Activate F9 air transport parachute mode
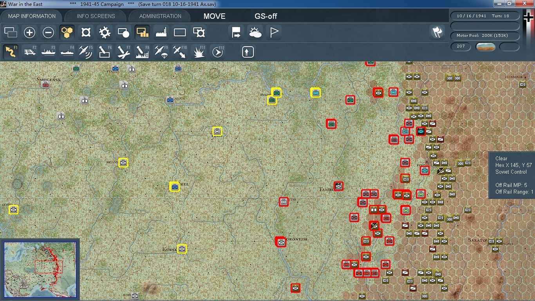This screenshot has height=301, width=535. pyautogui.click(x=161, y=52)
